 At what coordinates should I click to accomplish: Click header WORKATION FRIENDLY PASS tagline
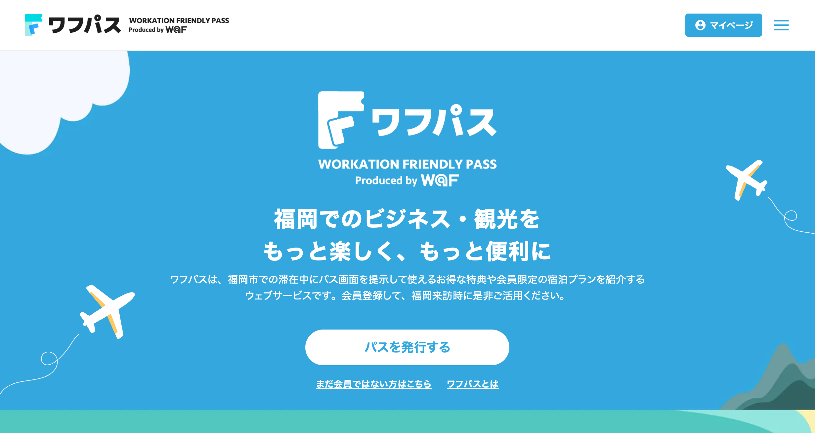179,20
